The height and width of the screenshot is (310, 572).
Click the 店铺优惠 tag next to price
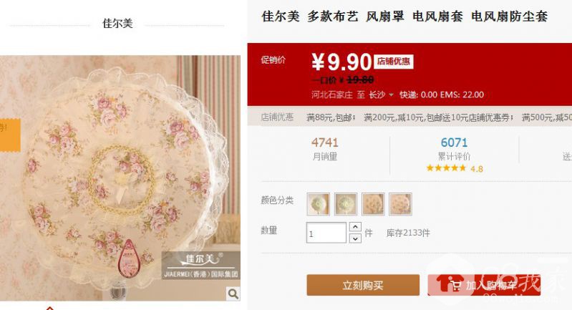click(x=393, y=62)
